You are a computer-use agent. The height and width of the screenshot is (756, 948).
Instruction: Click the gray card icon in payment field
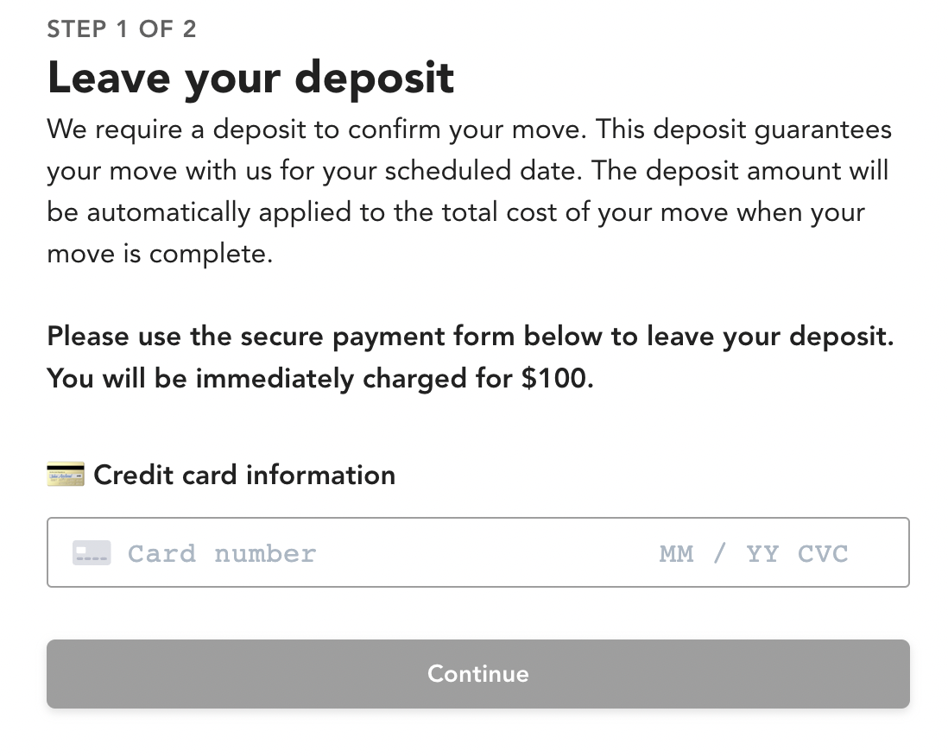(x=92, y=552)
